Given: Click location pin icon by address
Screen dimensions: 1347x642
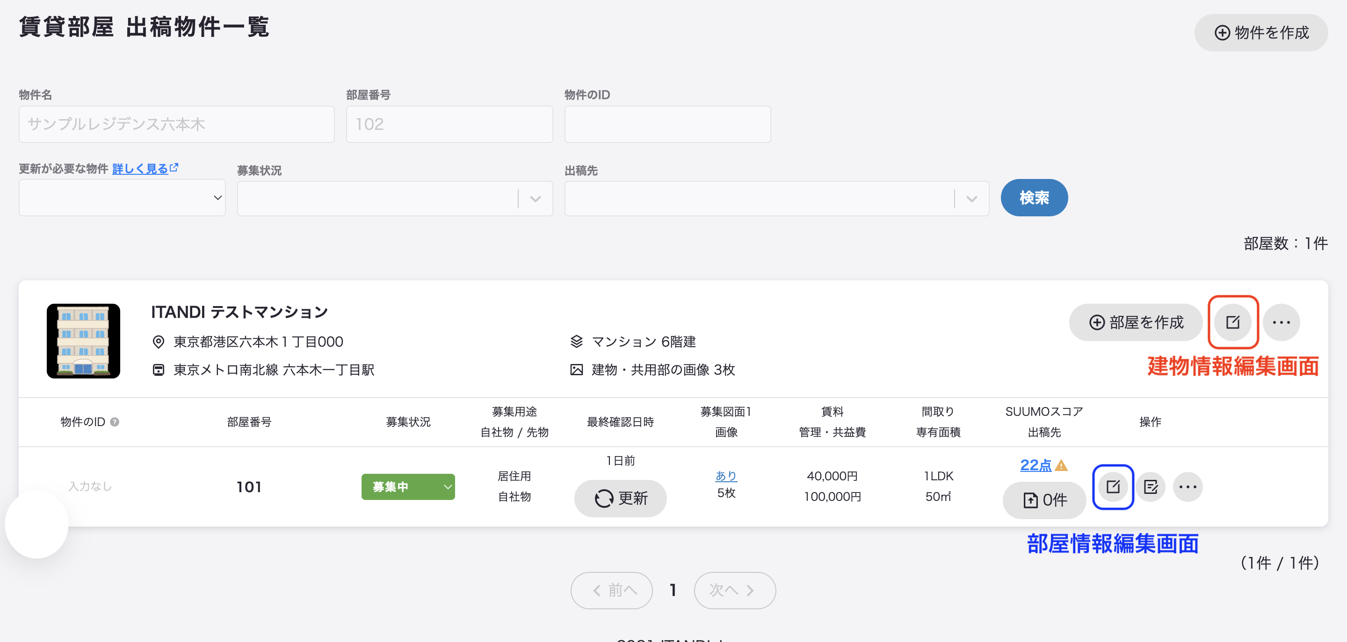Looking at the screenshot, I should coord(158,342).
